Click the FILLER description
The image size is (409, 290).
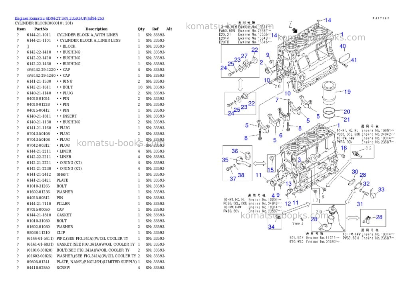(63, 204)
